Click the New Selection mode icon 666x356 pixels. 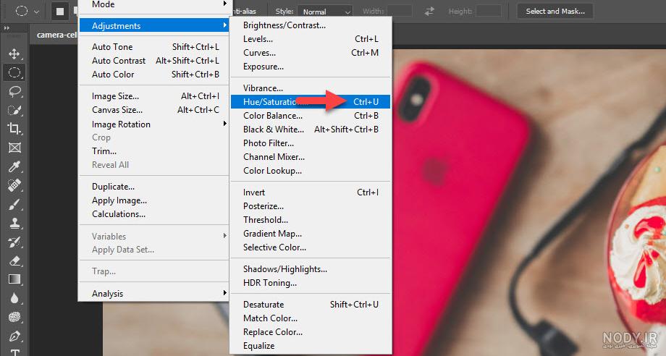tap(60, 12)
